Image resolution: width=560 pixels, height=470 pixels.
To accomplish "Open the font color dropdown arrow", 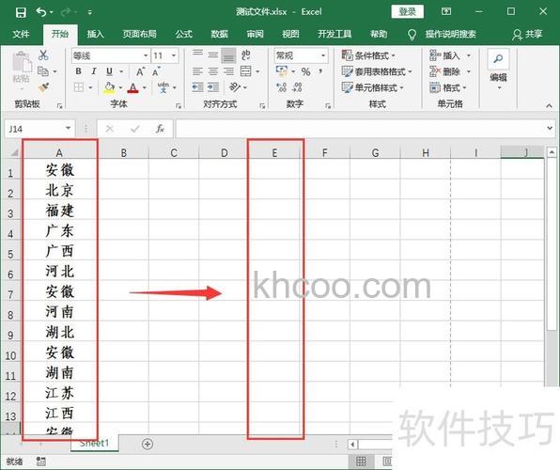I will click(145, 87).
